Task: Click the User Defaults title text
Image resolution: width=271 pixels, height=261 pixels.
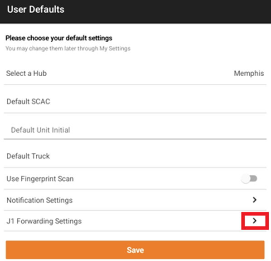Action: [36, 10]
